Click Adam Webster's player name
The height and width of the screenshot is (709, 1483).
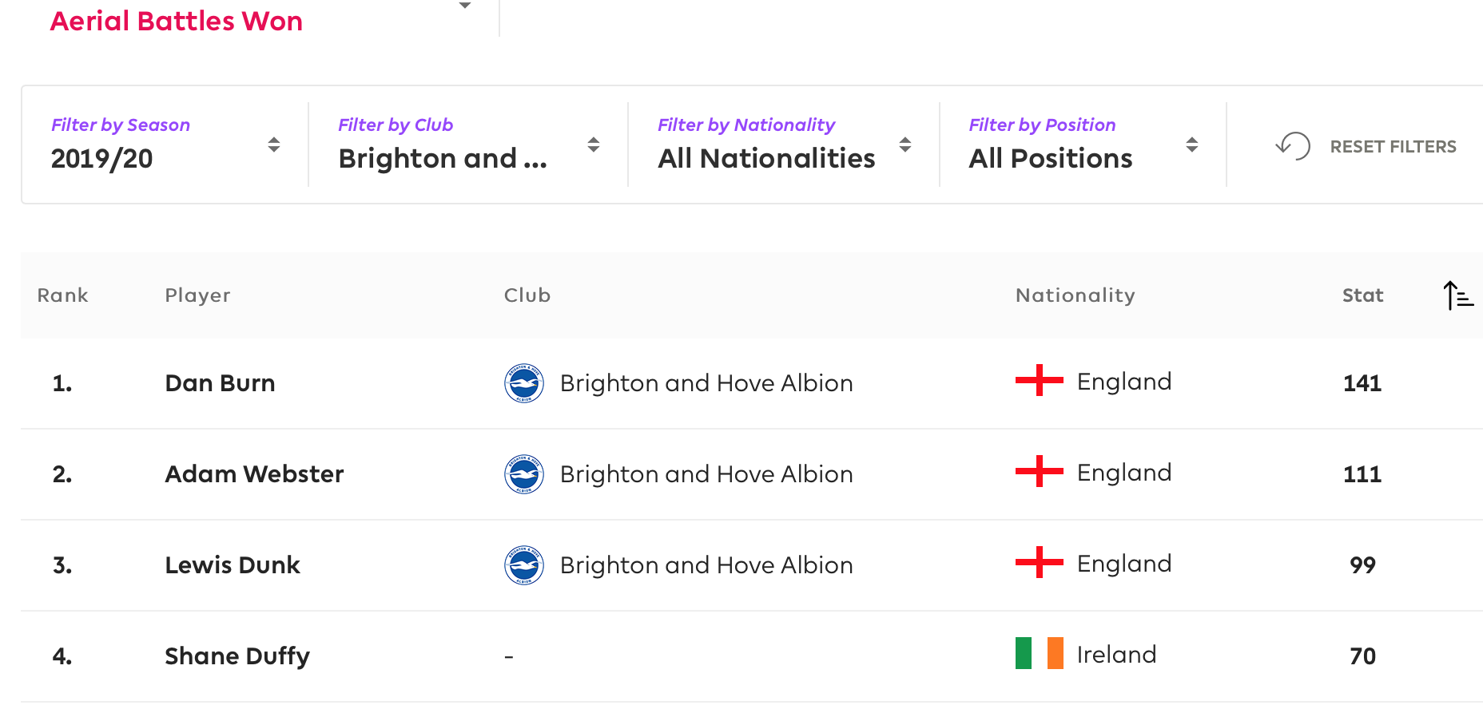254,474
